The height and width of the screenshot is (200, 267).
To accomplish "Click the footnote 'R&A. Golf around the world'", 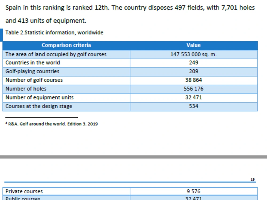I will tap(37, 124).
